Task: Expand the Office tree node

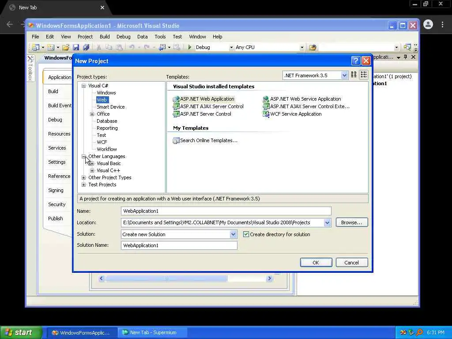Action: click(92, 114)
